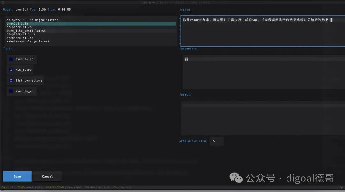Uncheck the list_connectors tool checkbox

tap(11, 81)
